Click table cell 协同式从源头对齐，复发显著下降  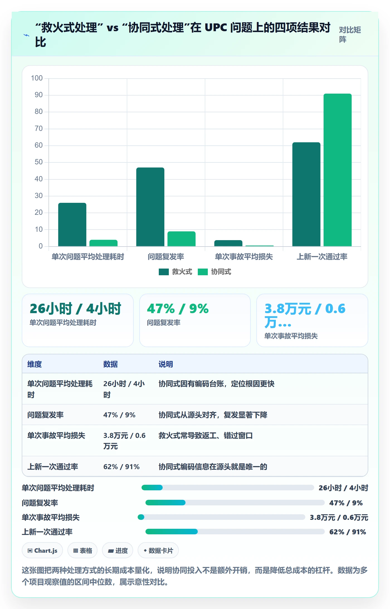click(213, 415)
